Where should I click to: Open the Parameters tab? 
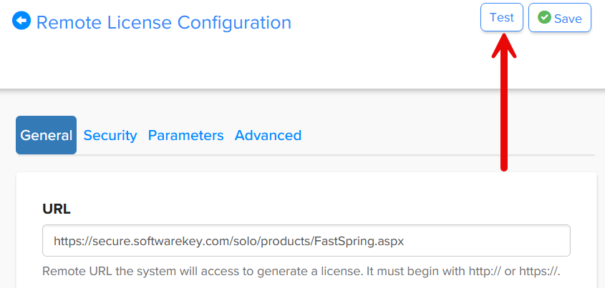[x=185, y=135]
